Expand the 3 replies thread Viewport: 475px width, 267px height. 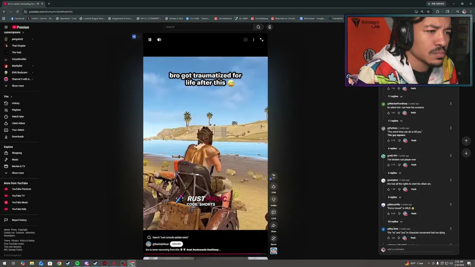click(x=394, y=197)
